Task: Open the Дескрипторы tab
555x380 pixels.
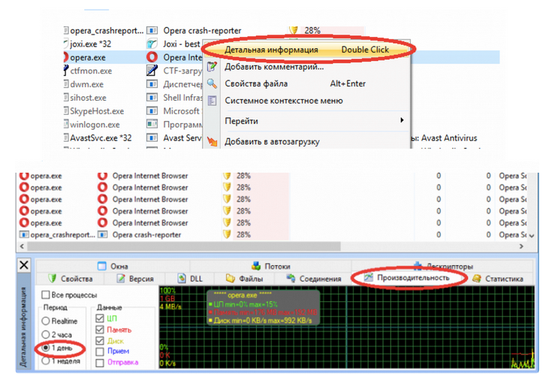Action: (x=442, y=266)
